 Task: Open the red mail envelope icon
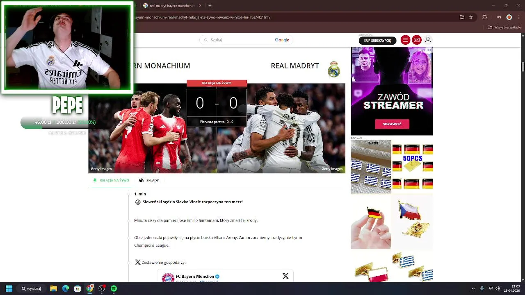coord(417,40)
